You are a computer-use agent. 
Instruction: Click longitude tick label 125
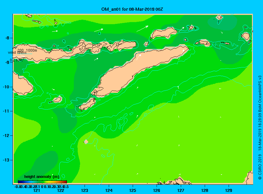pyautogui.click(x=133, y=190)
